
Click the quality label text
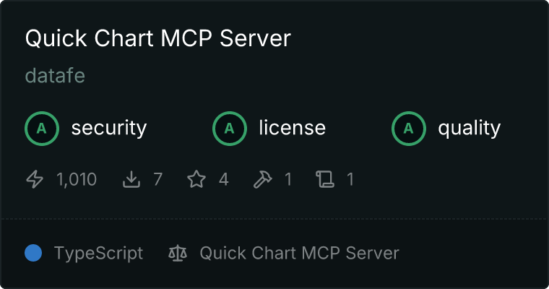click(x=469, y=128)
